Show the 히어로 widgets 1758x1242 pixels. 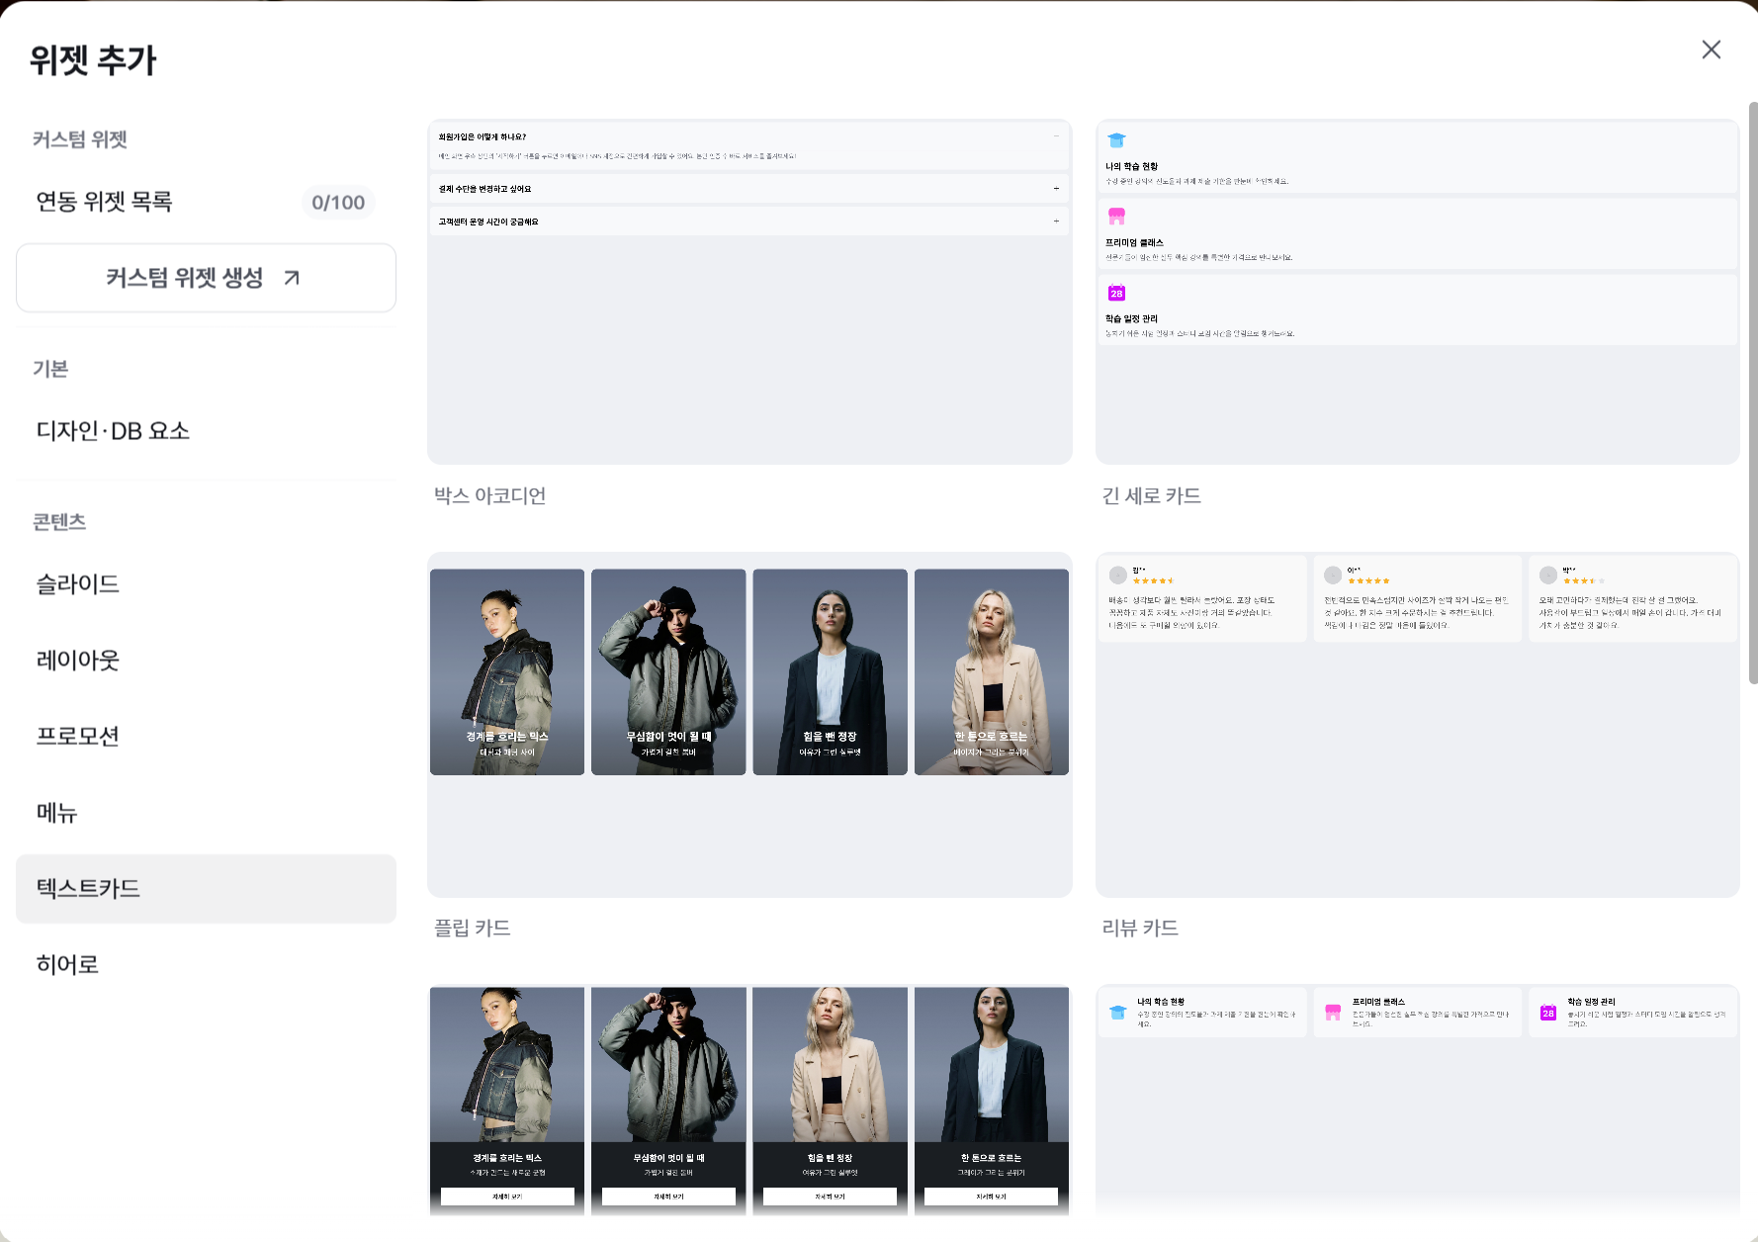(x=206, y=965)
